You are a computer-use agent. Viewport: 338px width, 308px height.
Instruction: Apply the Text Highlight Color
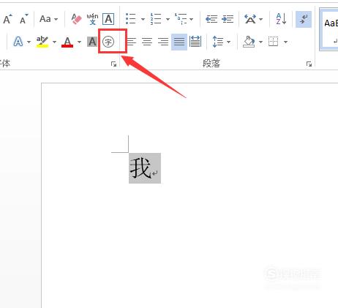point(42,42)
